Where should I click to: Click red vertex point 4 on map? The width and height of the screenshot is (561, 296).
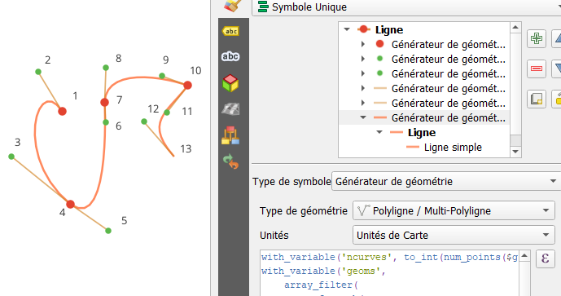tap(71, 204)
